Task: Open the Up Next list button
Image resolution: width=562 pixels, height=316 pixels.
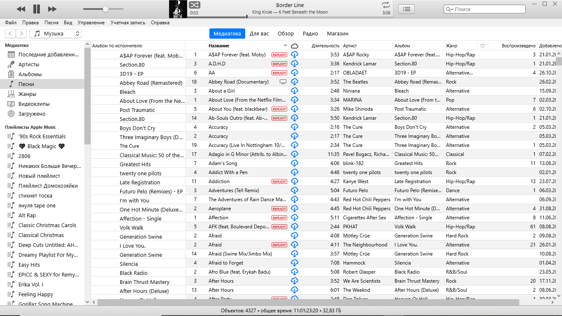Action: click(406, 9)
